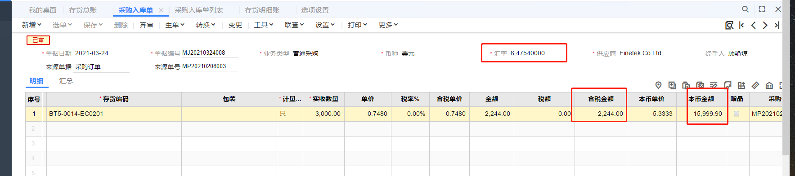The image size is (795, 176).
Task: Click the search magnifier icon in tab bar
Action: 745,9
